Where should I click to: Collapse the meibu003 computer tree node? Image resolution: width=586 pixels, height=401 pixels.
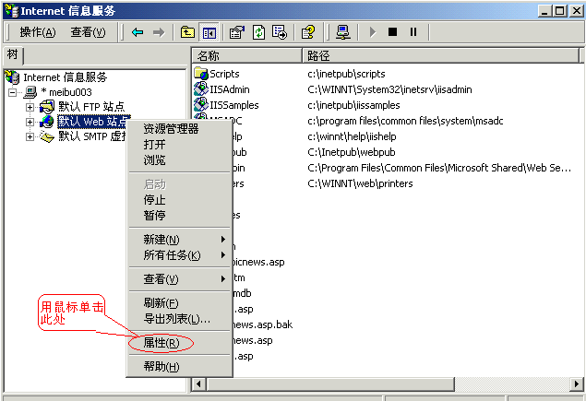coord(12,92)
